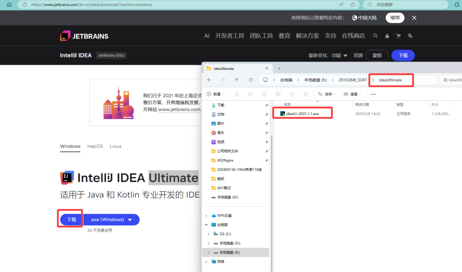462x272 pixels.
Task: Click the Explorer forward arrow
Action: (223, 80)
